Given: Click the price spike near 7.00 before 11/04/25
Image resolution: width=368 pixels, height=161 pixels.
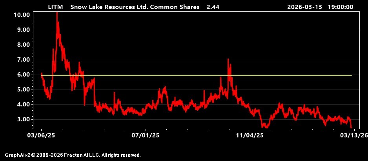Looking at the screenshot, I should 228,60.
